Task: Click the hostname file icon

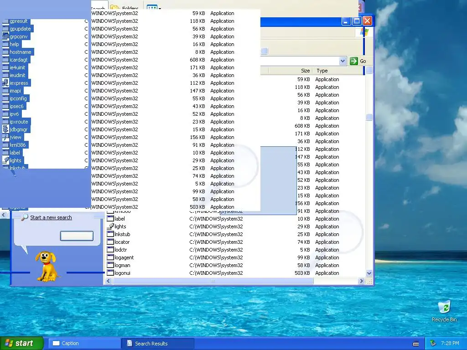Action: coord(5,52)
